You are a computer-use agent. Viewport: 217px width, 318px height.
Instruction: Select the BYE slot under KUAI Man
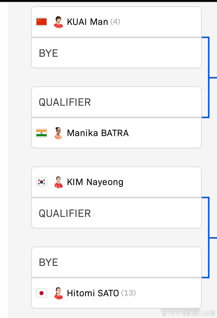[116, 53]
